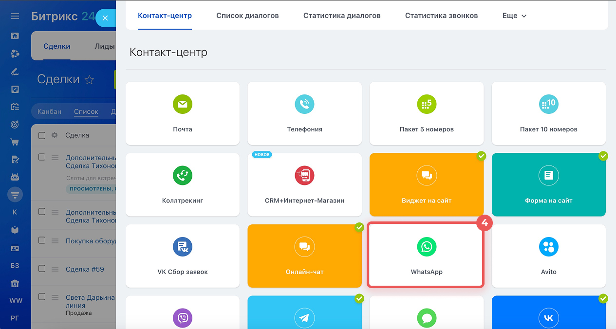
Task: Tick the checkbox for the Слоты для встреч deal
Action: pyautogui.click(x=42, y=157)
